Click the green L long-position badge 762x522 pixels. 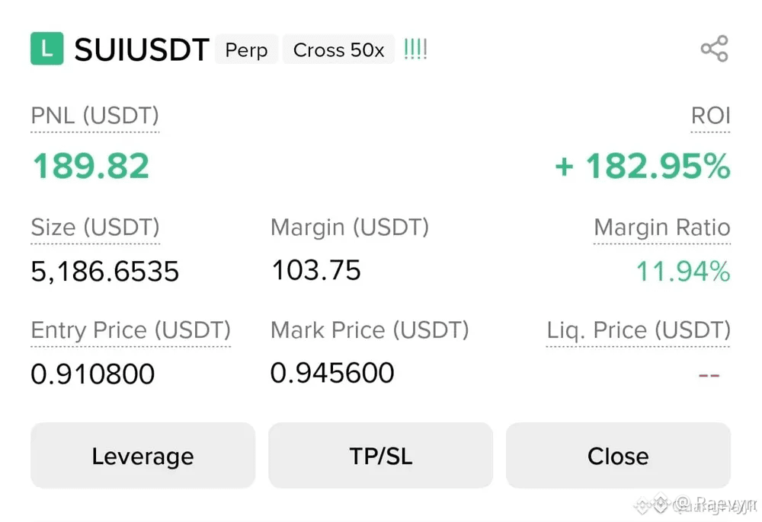point(46,49)
